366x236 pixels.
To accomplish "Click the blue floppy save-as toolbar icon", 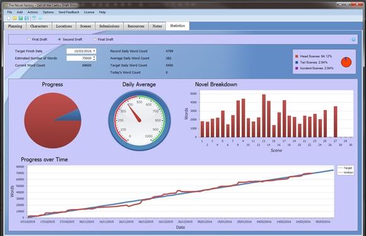I will point(27,18).
